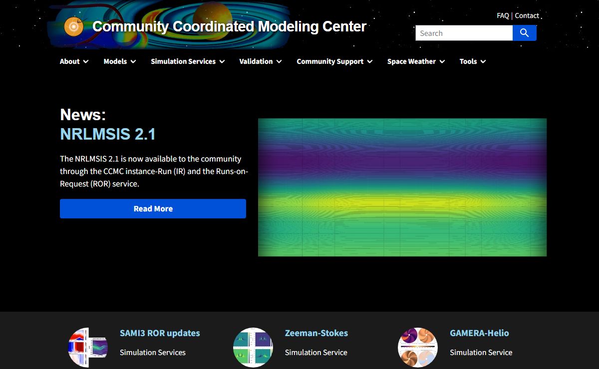The width and height of the screenshot is (599, 369).
Task: Click the Read More button
Action: coord(153,208)
